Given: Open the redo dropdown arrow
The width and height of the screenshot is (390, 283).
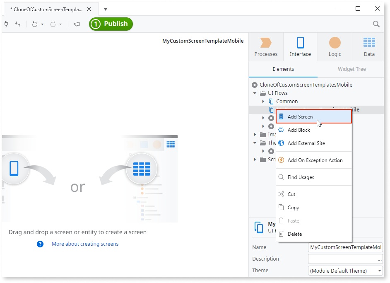Looking at the screenshot, I should (x=61, y=24).
